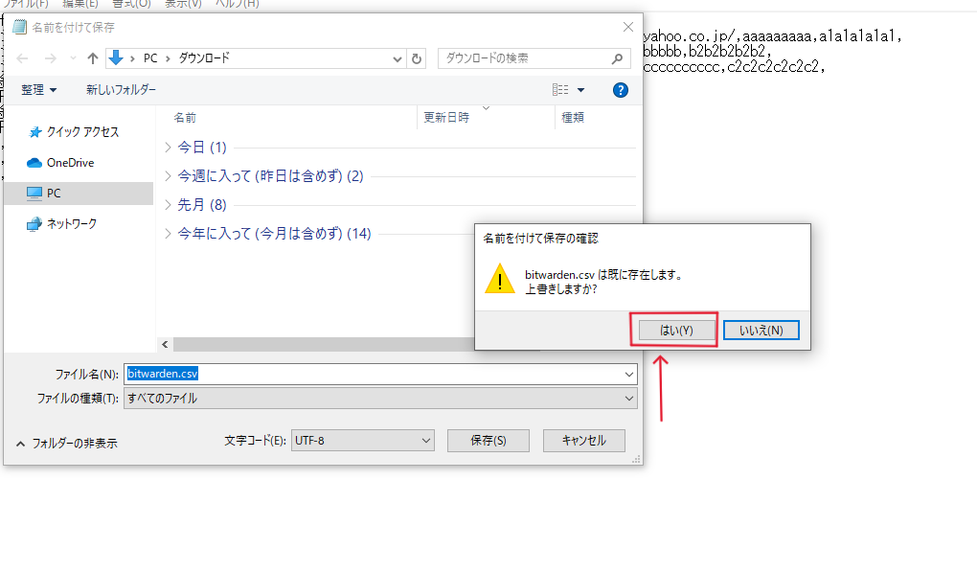The height and width of the screenshot is (572, 977).
Task: Open the 編集(E) menu in Notepad
Action: (80, 4)
